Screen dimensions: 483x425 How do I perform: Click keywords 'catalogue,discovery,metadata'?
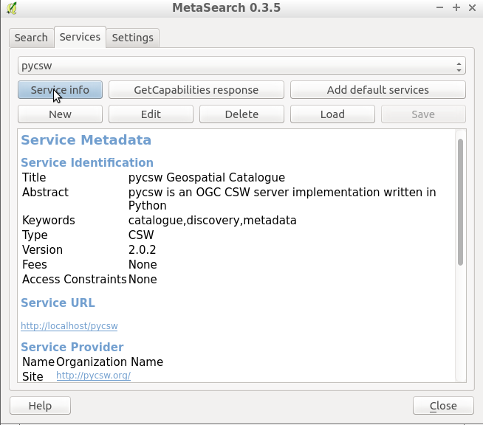point(212,221)
